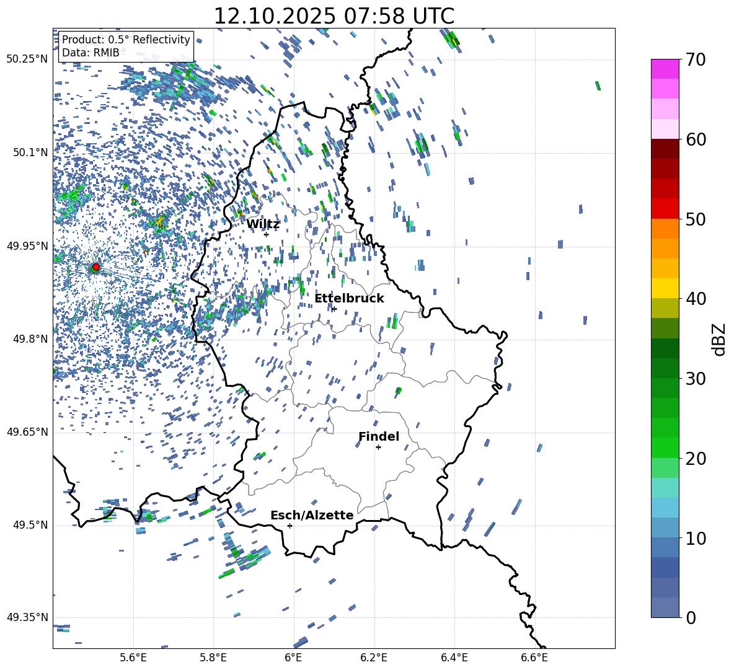Click the Esch/Alzette text label
734x670 pixels.
coord(312,516)
